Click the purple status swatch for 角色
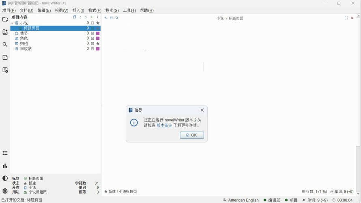The image size is (361, 203). coord(98,39)
